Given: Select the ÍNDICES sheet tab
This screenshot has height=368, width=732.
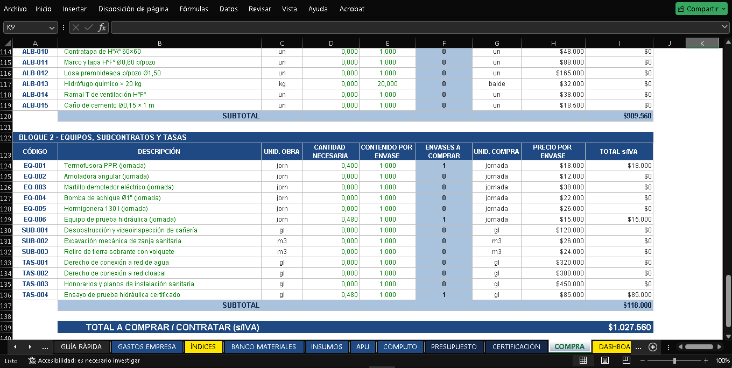Looking at the screenshot, I should 203,347.
